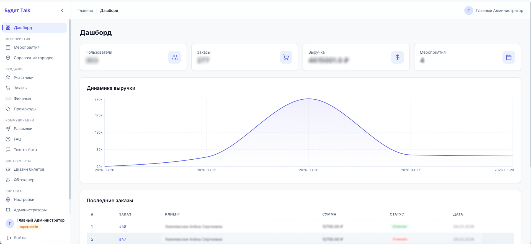Click the QR-сканер icon in sidebar
The image size is (531, 244).
tap(8, 180)
